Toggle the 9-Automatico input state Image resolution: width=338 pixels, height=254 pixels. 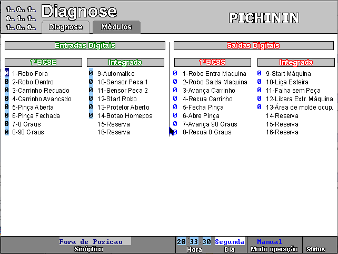[x=91, y=74]
